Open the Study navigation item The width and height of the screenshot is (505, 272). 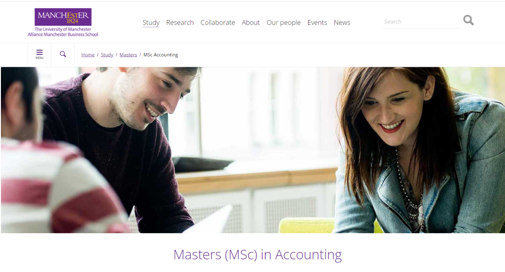click(x=151, y=22)
